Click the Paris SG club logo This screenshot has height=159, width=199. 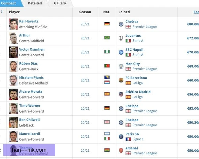point(121,136)
